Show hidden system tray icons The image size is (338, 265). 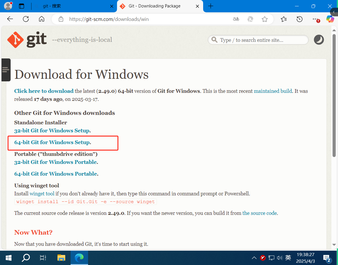point(254,258)
